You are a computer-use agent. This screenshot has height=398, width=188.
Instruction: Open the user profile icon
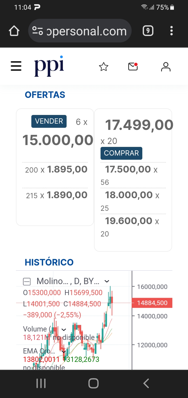166,67
